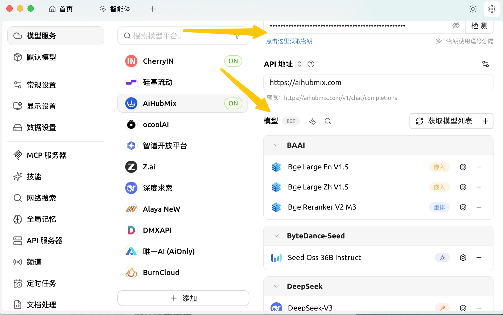Viewport: 503px width, 315px height.
Task: Open provider filter in search box
Action: (x=237, y=36)
